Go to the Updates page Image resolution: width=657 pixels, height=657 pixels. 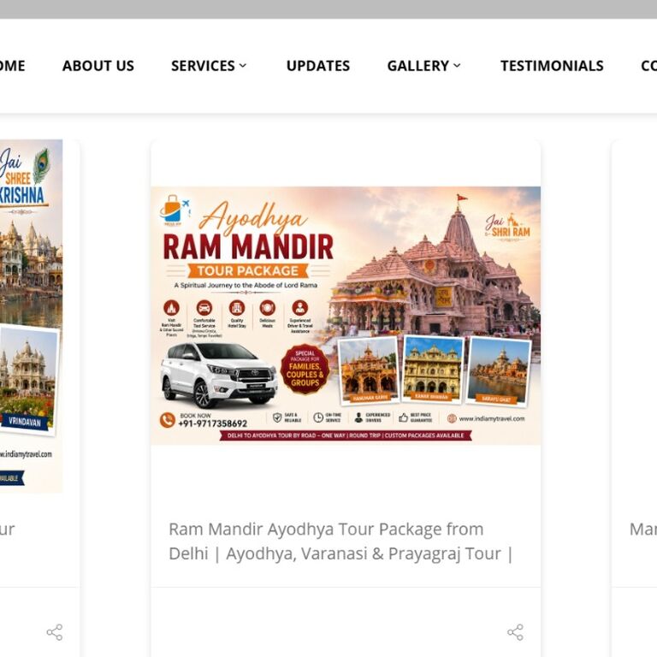318,66
